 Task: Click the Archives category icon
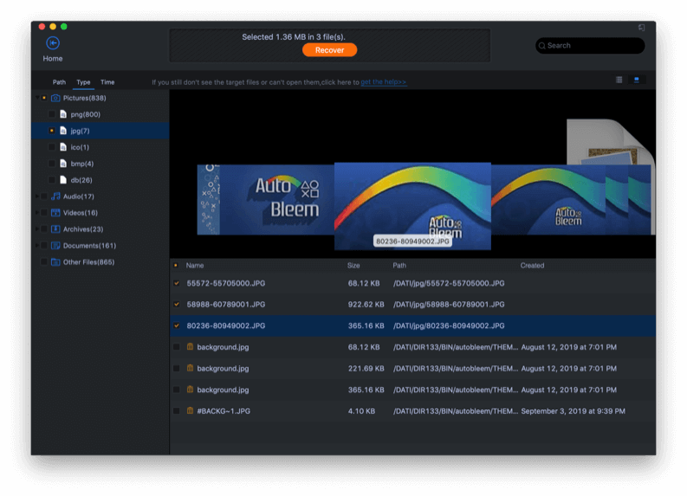(x=55, y=229)
